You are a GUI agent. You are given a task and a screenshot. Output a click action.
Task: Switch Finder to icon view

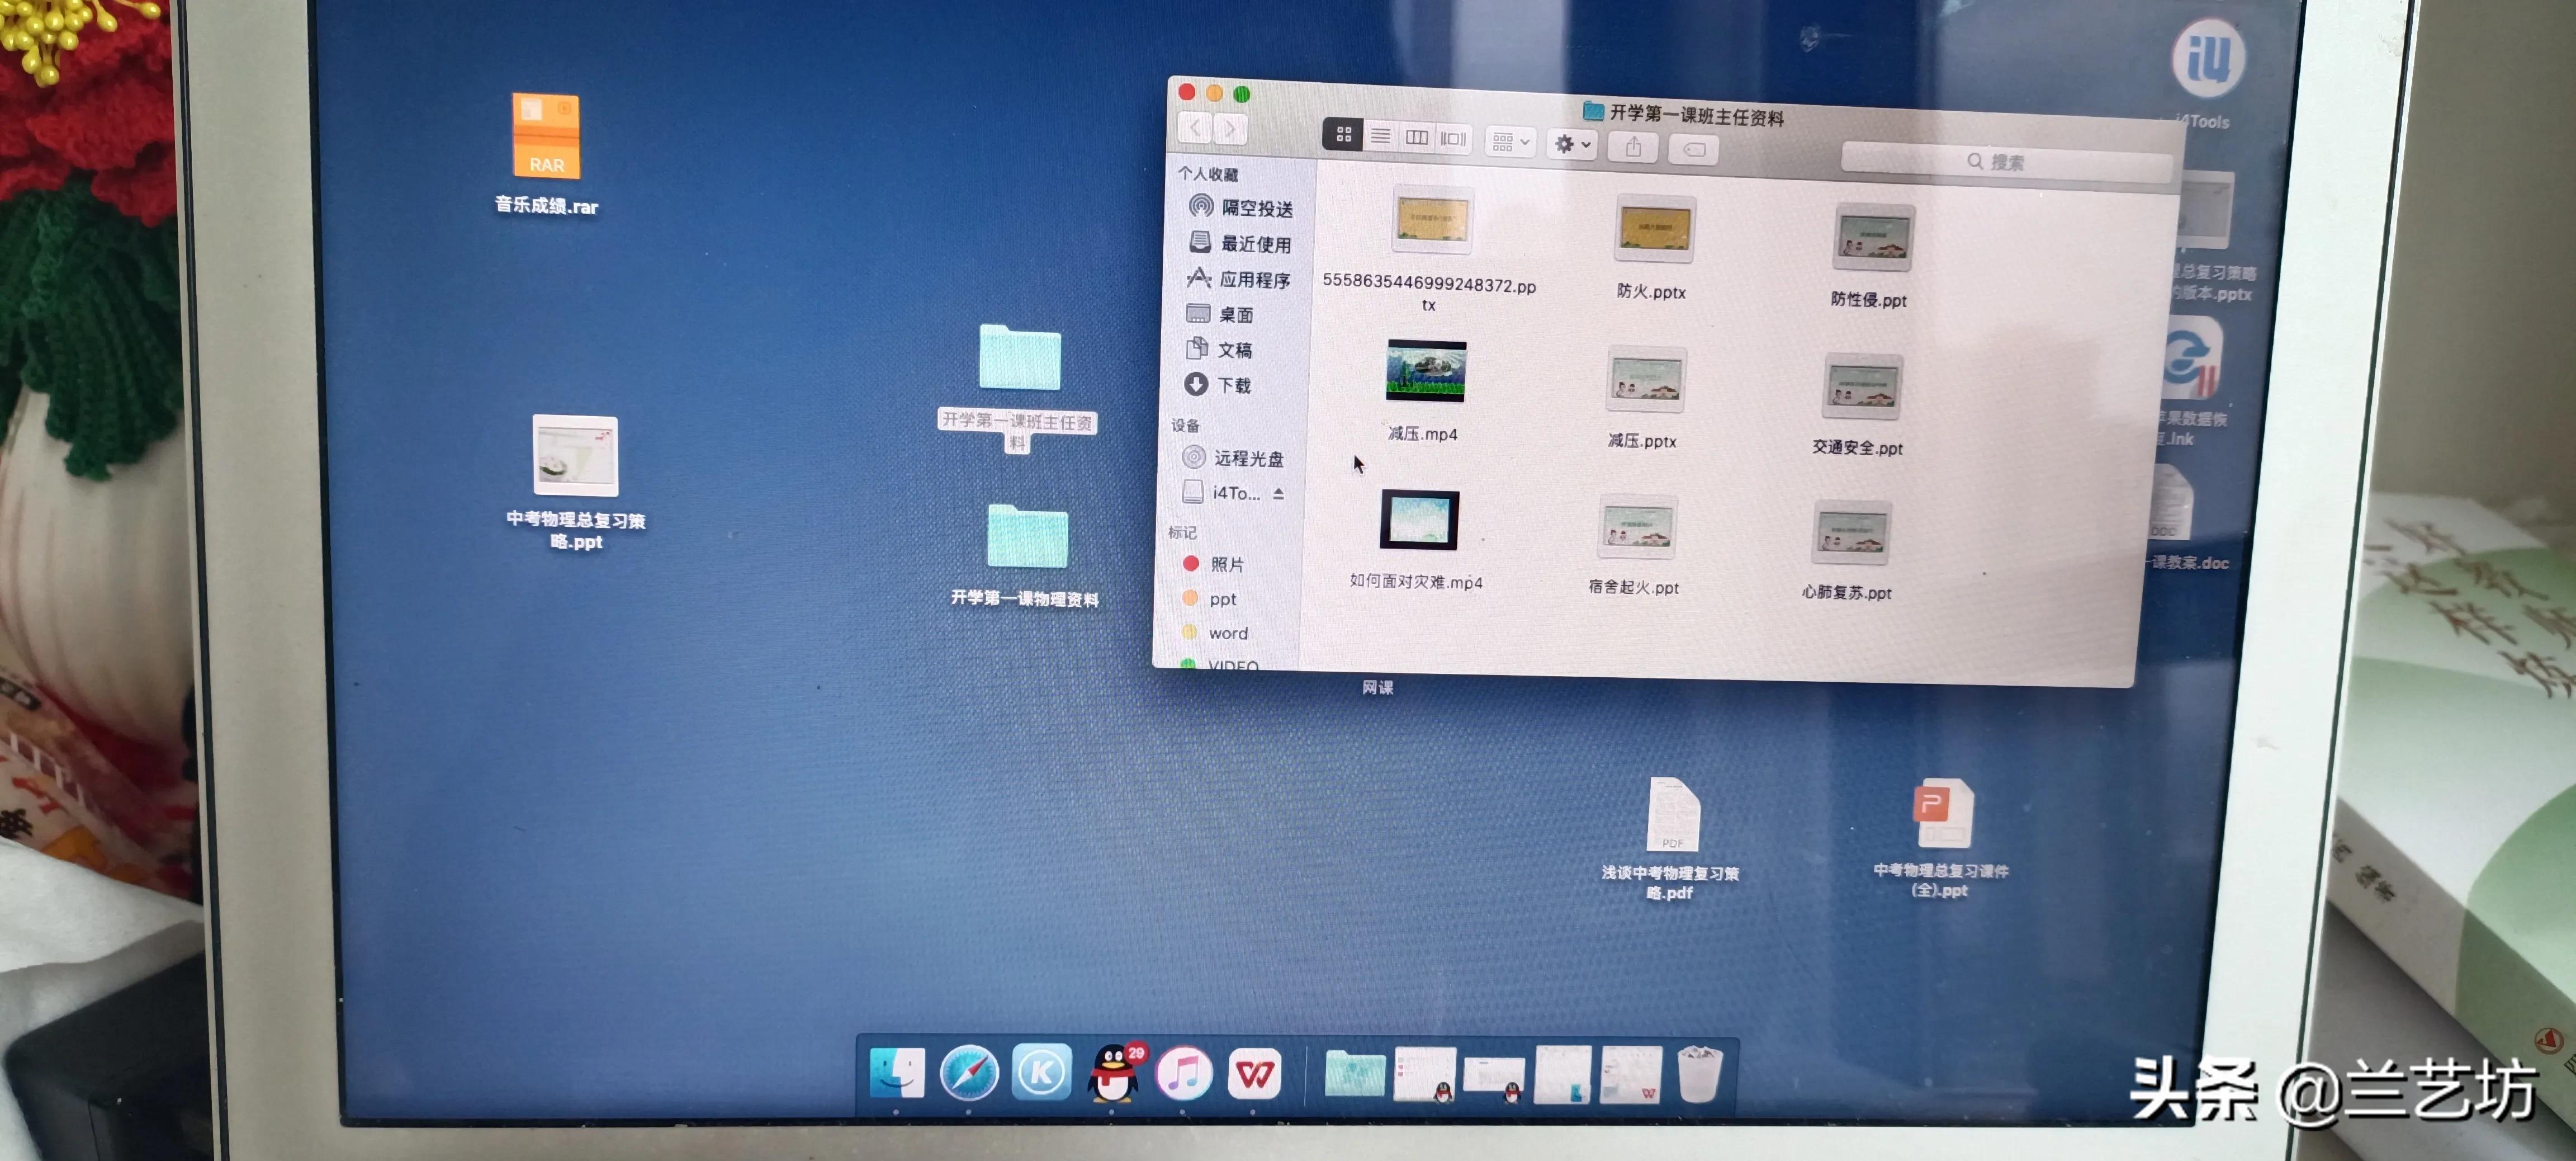pyautogui.click(x=1343, y=134)
